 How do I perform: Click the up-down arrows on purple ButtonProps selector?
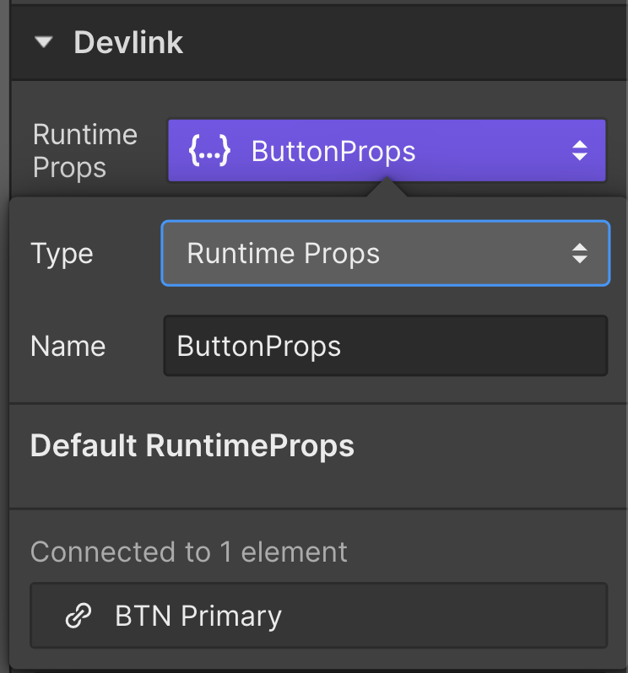[x=579, y=151]
